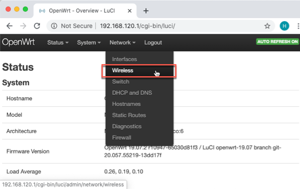Select the OpenWrt - Overview - LuCI tab
Viewport: 300px width, 189px height.
pos(85,11)
